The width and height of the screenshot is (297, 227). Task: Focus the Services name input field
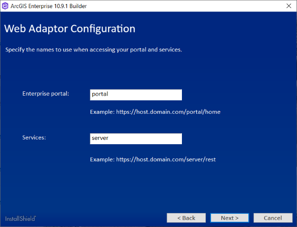click(x=136, y=138)
